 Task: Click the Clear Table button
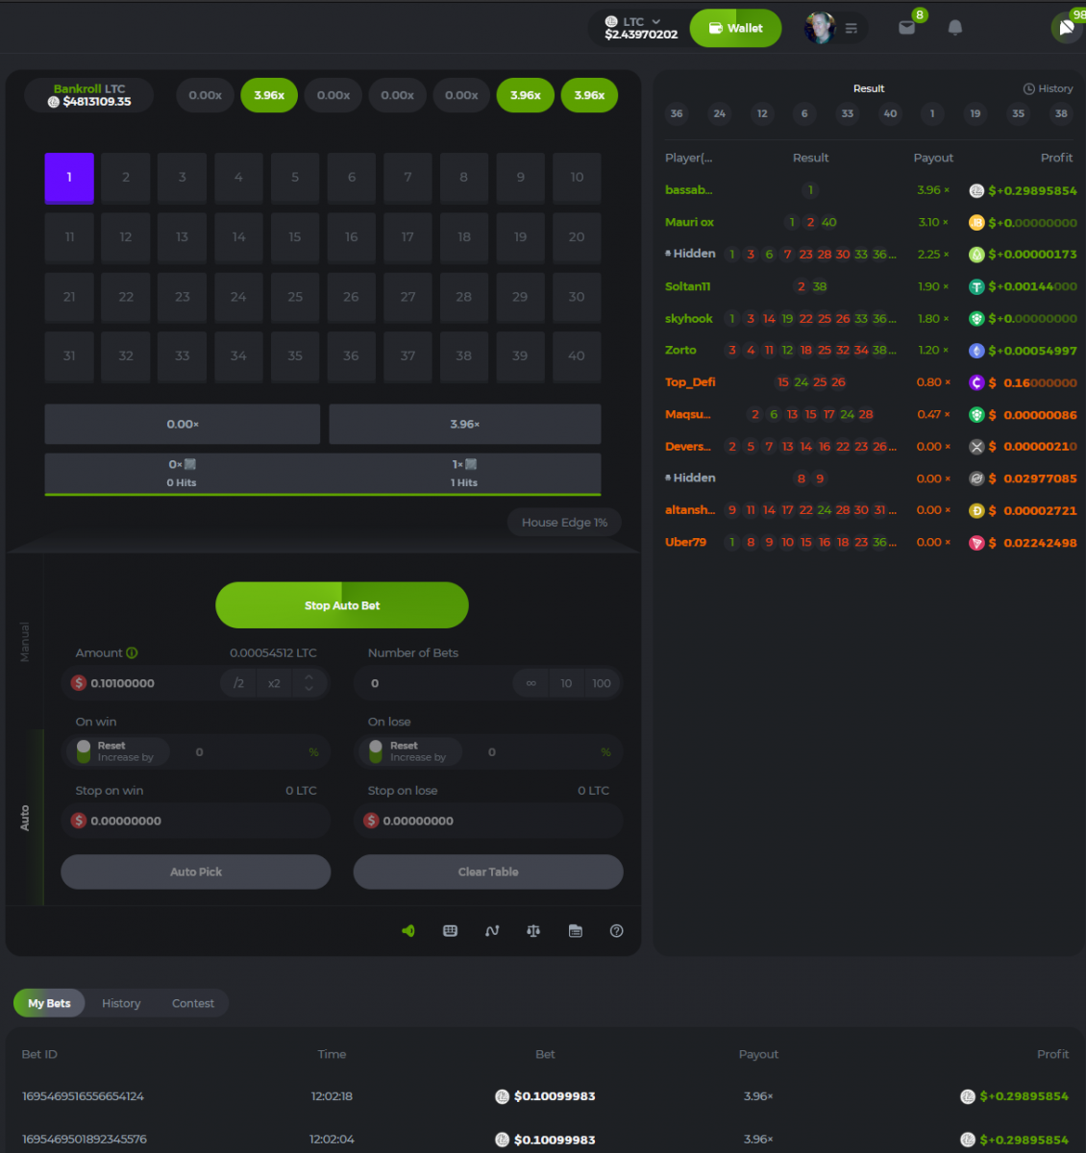(488, 871)
